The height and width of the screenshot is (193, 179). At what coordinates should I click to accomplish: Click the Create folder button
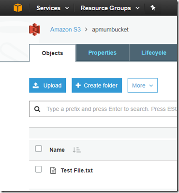(97, 86)
